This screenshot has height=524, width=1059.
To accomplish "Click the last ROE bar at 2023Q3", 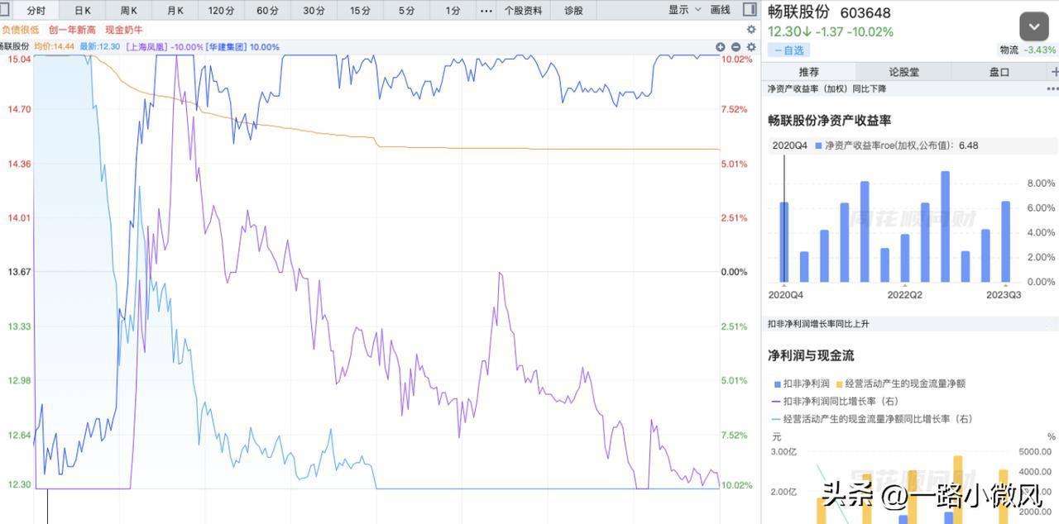I will 1006,241.
